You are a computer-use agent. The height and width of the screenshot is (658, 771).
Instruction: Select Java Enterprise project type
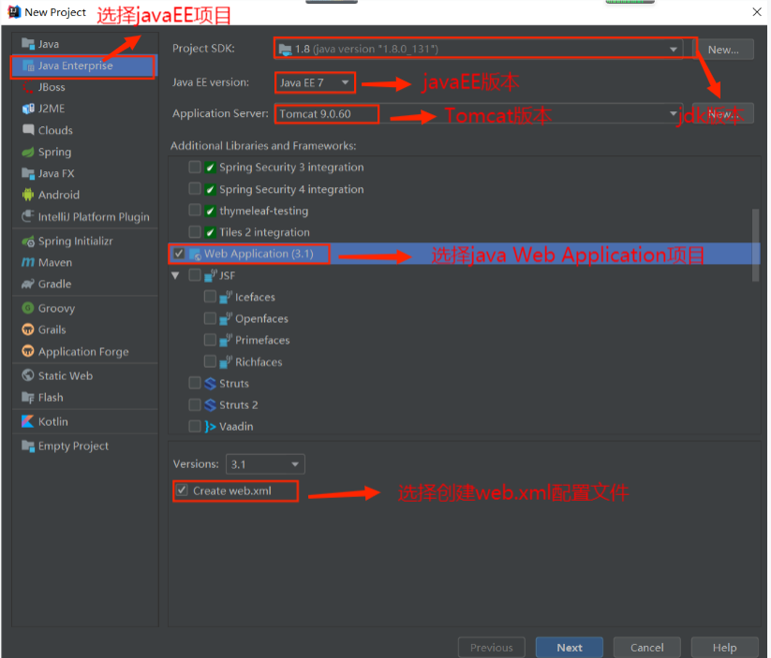pos(83,66)
